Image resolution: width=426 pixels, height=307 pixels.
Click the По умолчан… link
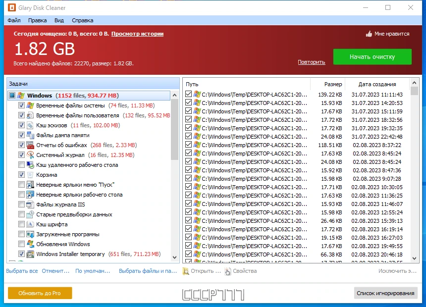click(93, 271)
